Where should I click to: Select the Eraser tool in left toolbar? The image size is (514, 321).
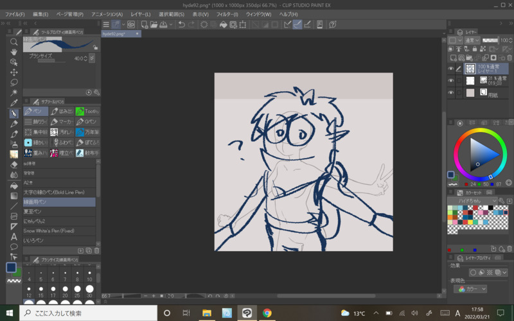pos(13,164)
